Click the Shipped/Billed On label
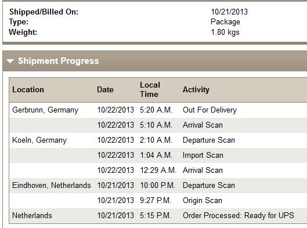 pos(44,12)
